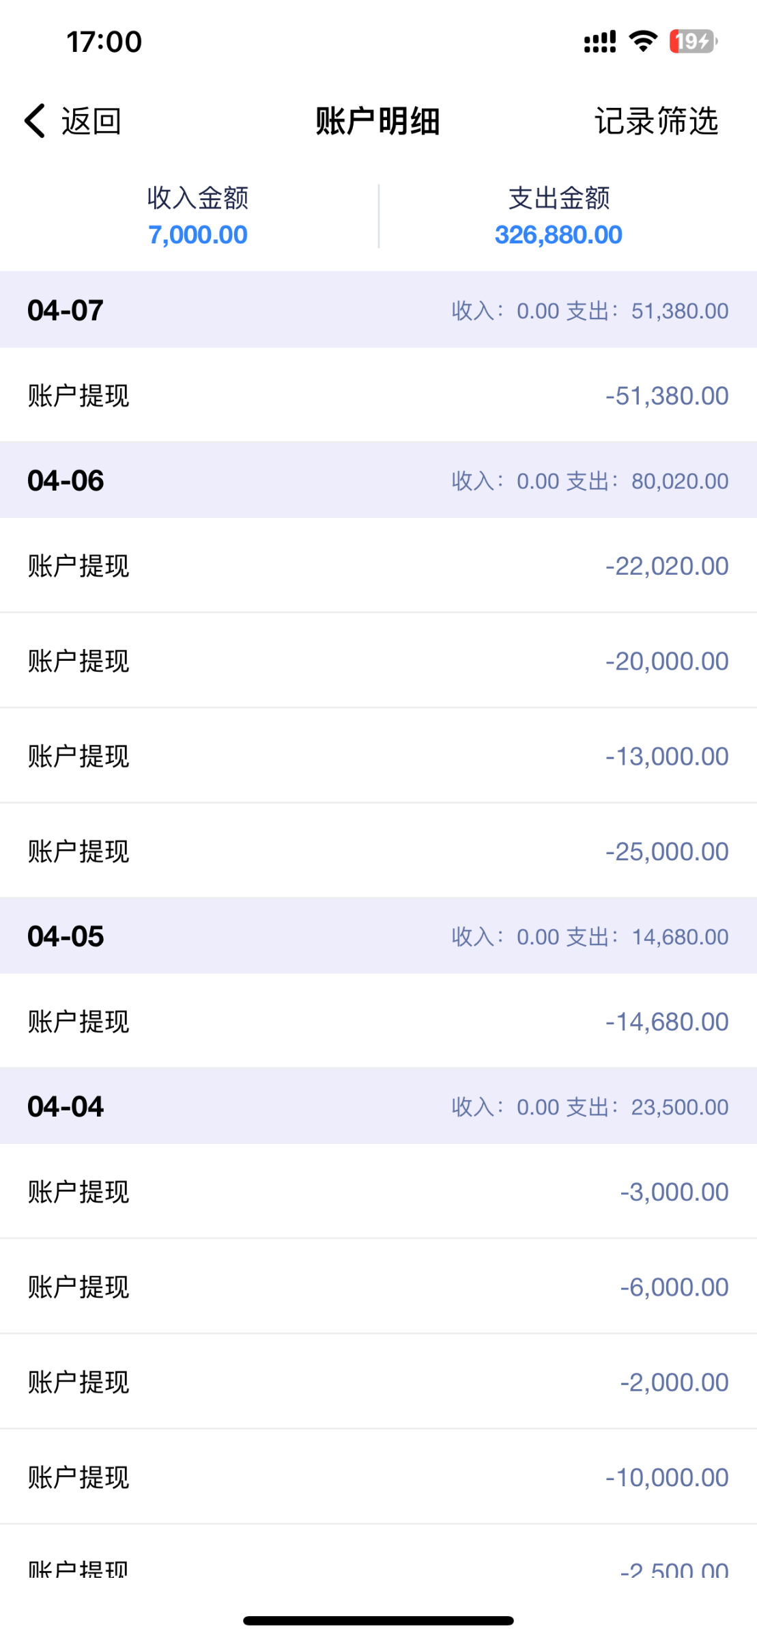Tap the cellular signal icon
Image resolution: width=757 pixels, height=1640 pixels.
pos(599,42)
